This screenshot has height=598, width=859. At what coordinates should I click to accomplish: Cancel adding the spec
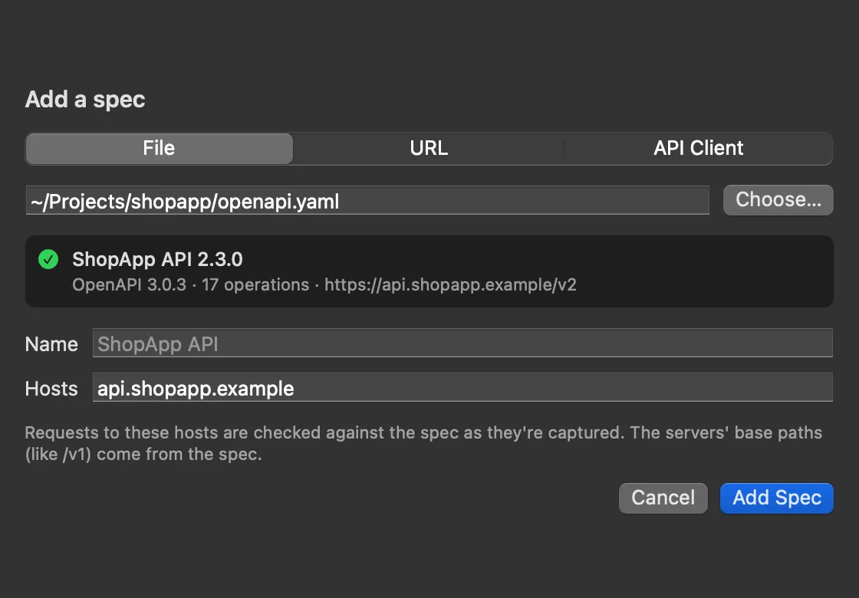point(663,498)
